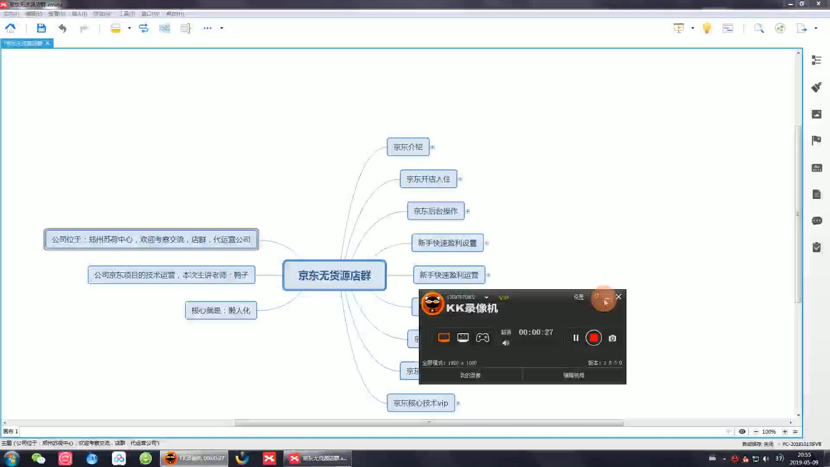Open the outline panel in right sidebar
This screenshot has height=467, width=830.
(x=816, y=60)
